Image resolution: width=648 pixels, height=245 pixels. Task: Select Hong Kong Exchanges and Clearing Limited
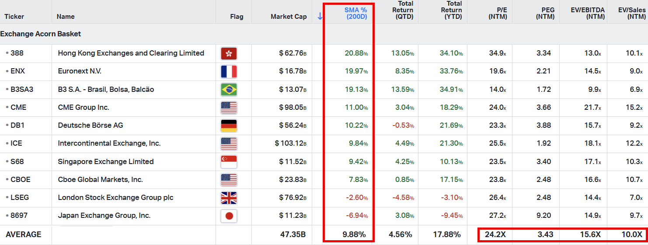tap(131, 53)
